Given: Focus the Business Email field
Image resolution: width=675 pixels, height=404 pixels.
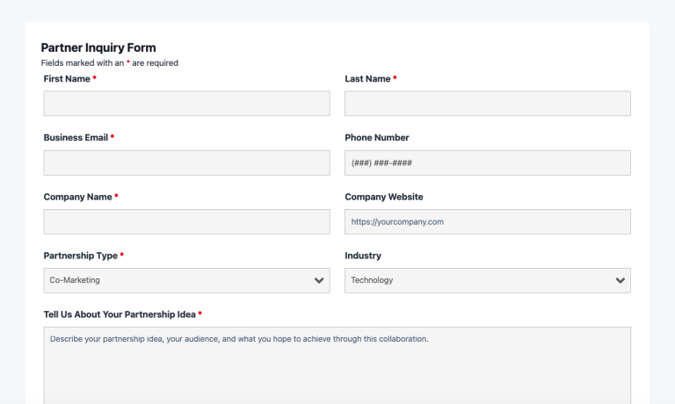Looking at the screenshot, I should pos(187,162).
